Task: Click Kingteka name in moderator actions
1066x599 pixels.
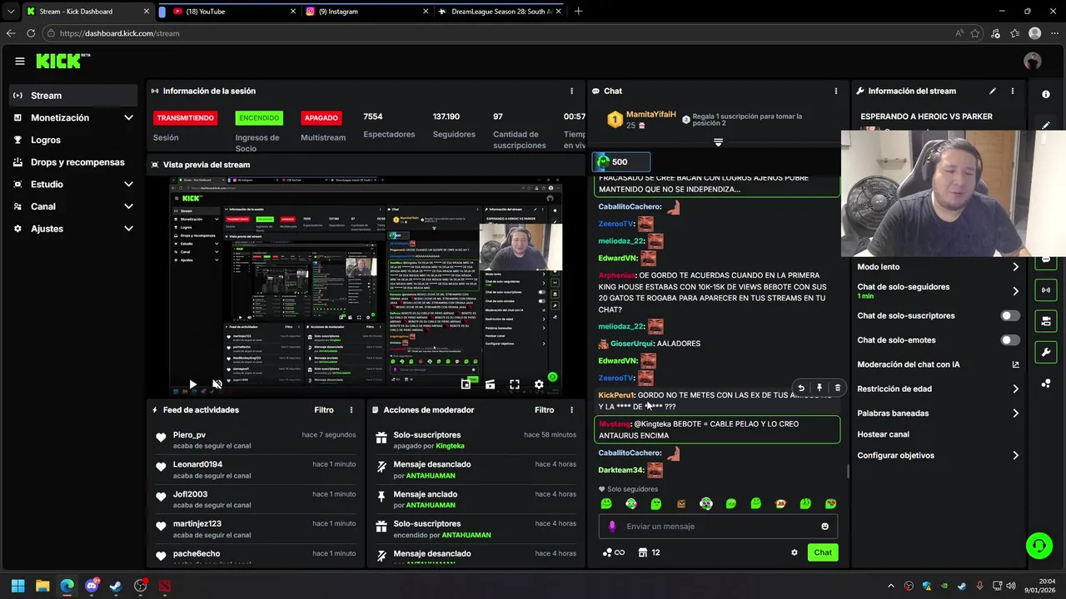Action: pyautogui.click(x=450, y=446)
